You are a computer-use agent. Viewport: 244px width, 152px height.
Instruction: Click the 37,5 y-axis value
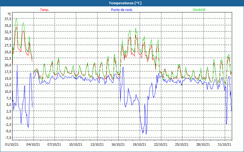pos(8,19)
